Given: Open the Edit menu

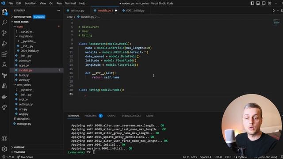Looking at the screenshot, I should (19, 3).
